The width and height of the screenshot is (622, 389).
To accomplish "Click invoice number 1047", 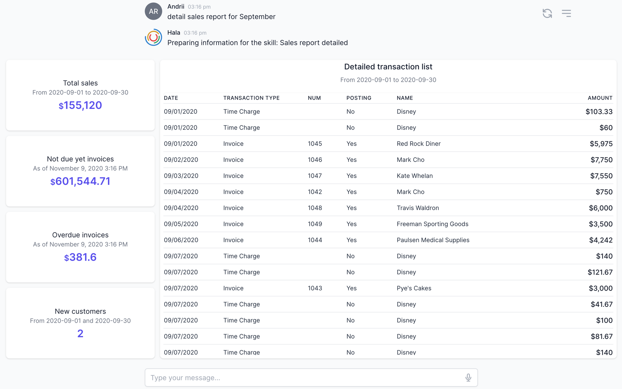I will tap(315, 176).
